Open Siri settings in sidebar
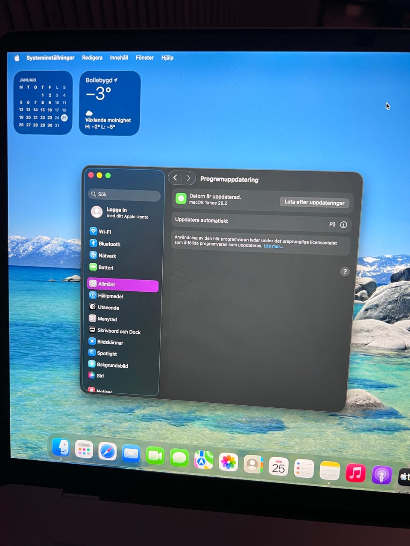This screenshot has height=546, width=410. (100, 375)
